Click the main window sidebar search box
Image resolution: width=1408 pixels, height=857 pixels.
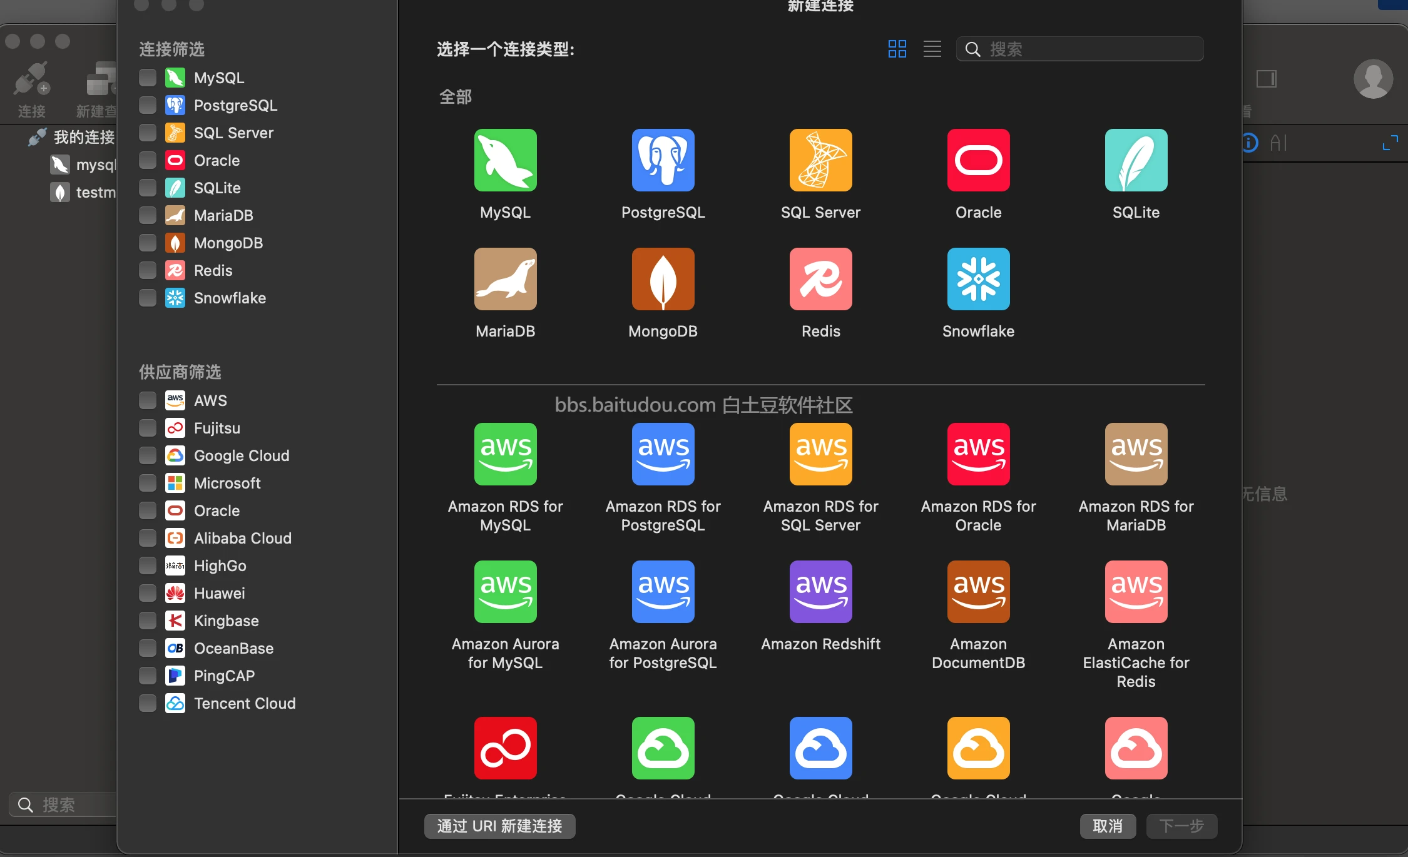(63, 804)
